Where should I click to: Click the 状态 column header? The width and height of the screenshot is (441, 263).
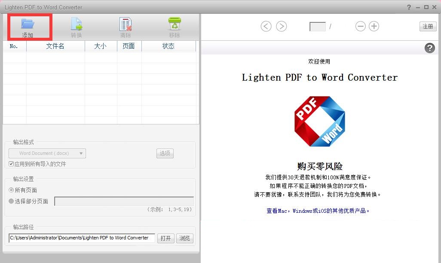[x=168, y=46]
